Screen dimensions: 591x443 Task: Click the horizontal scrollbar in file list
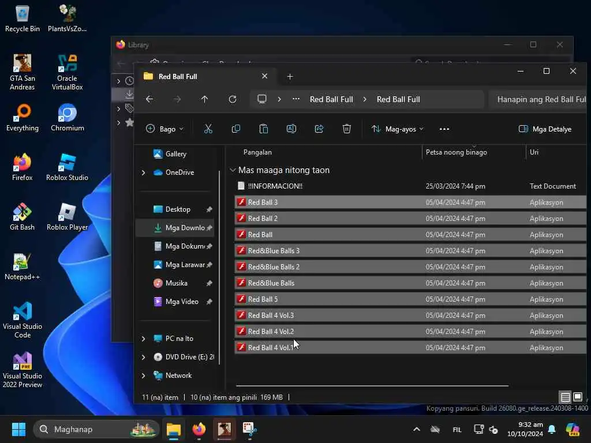(x=372, y=386)
